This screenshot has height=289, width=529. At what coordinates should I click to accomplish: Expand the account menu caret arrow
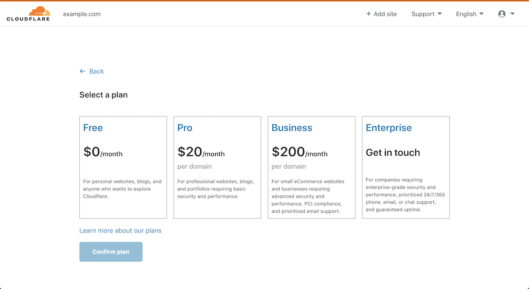tap(512, 14)
